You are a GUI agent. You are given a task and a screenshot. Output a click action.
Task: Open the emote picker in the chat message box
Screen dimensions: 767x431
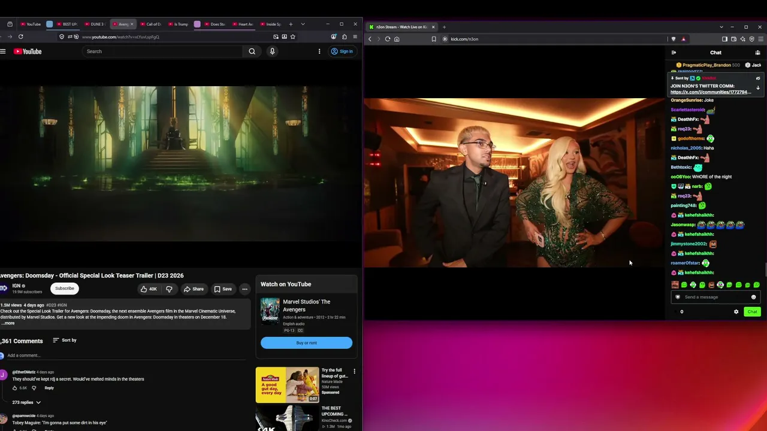coord(754,297)
